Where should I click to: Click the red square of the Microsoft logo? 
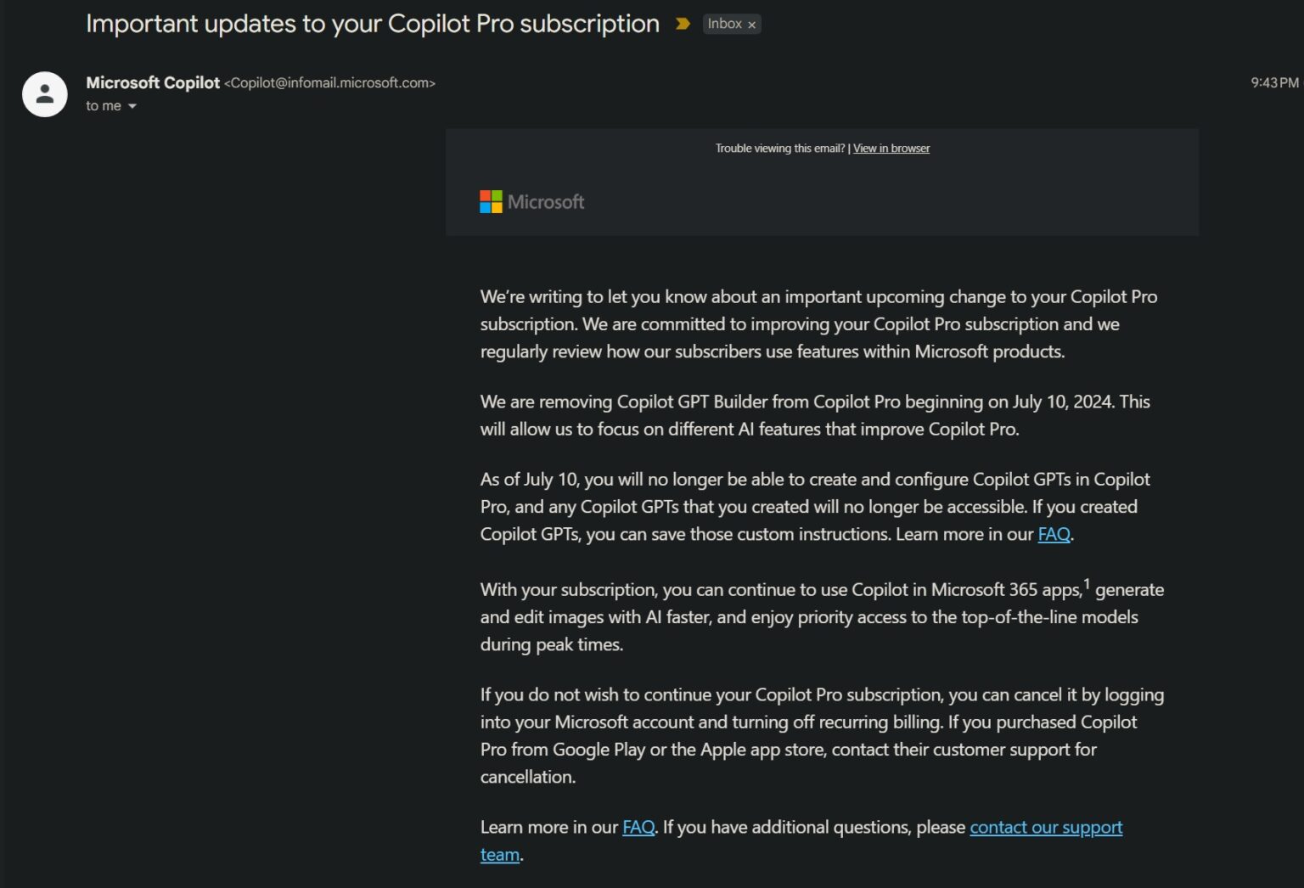485,195
